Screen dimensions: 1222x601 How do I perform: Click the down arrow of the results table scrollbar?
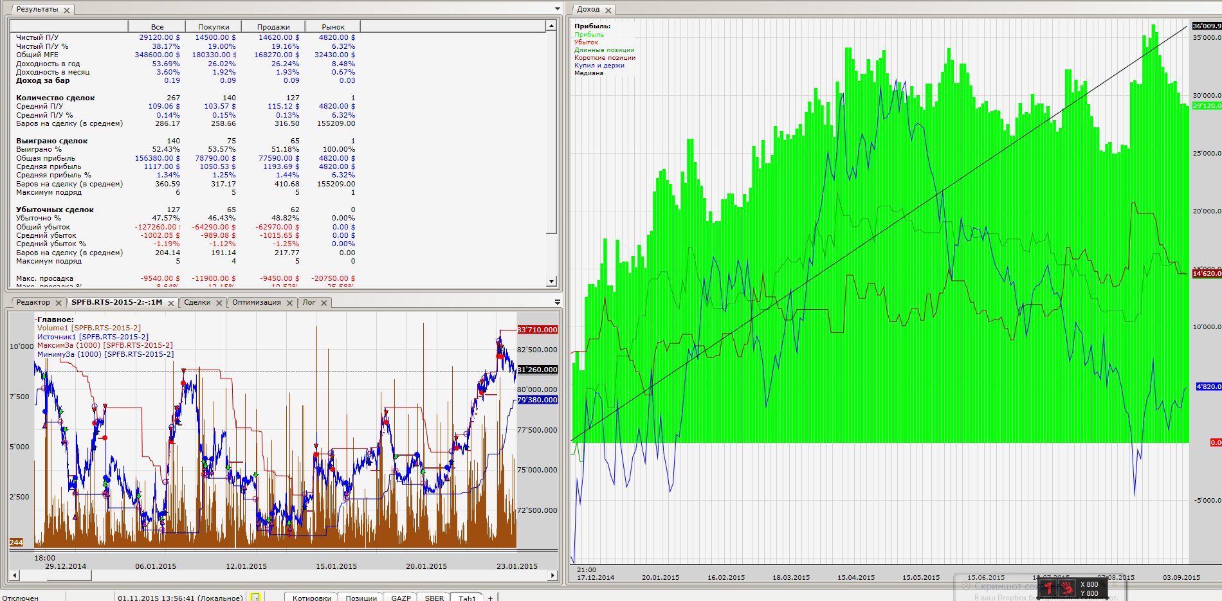coord(551,281)
